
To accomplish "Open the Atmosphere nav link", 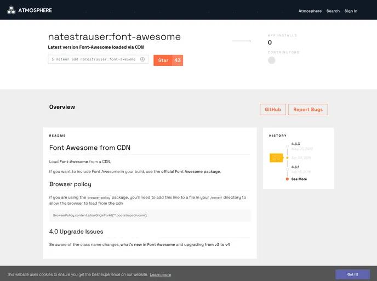I will pyautogui.click(x=310, y=11).
